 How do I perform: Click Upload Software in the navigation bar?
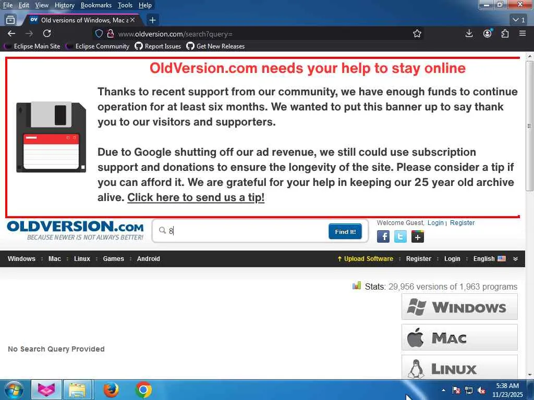[x=365, y=258]
